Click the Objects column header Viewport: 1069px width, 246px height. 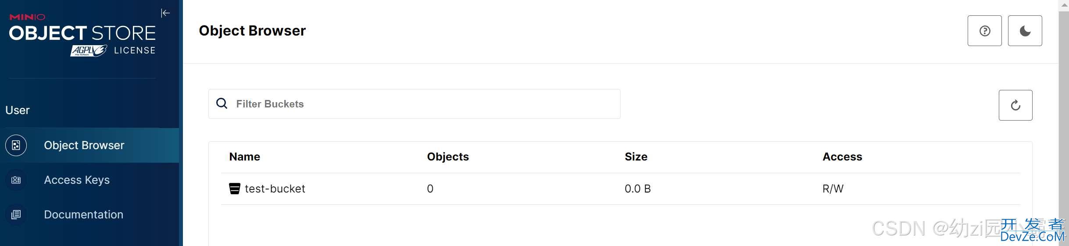coord(448,157)
